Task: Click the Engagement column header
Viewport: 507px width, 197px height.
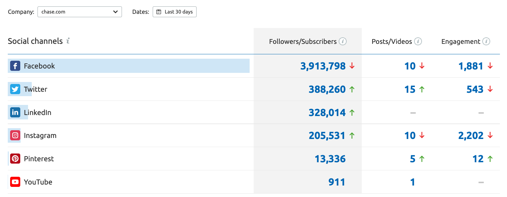Action: point(461,41)
